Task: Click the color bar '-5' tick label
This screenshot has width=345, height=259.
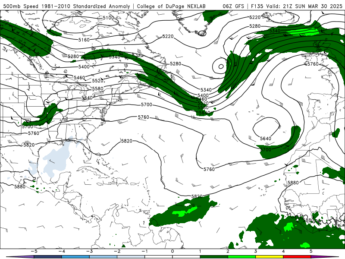Action: tap(34, 251)
